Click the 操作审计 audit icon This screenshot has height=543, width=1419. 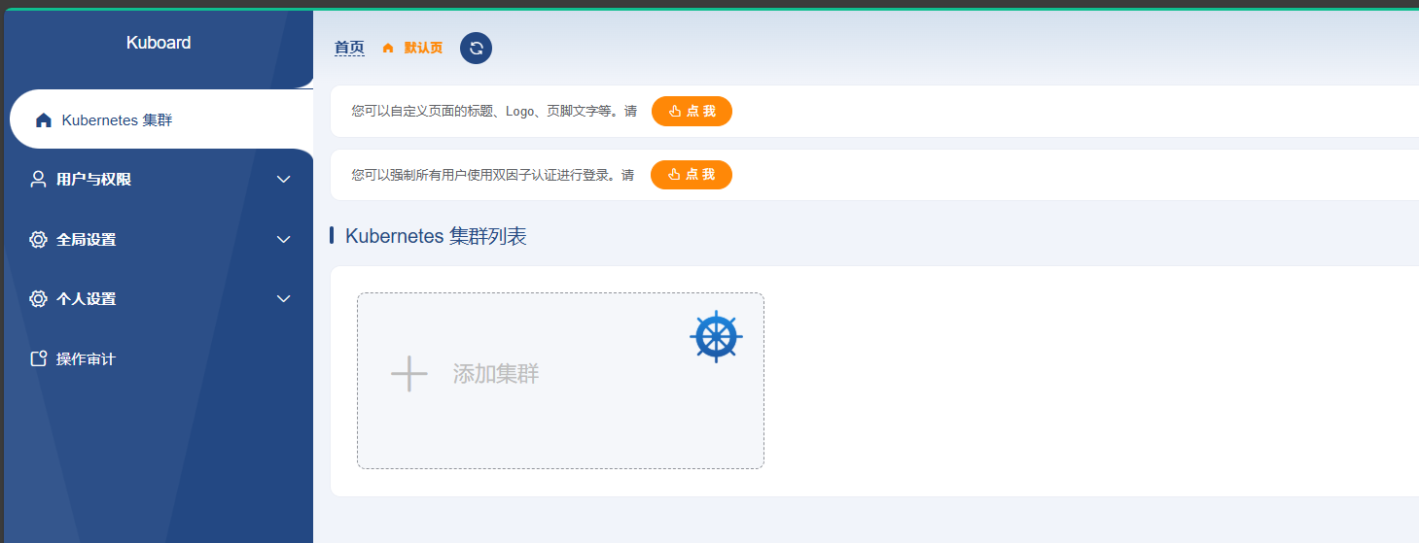39,359
